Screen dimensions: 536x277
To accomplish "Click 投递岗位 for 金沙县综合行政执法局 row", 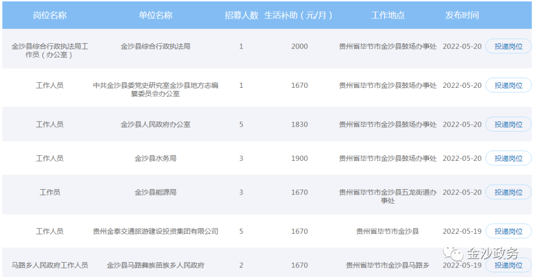I will 508,46.
